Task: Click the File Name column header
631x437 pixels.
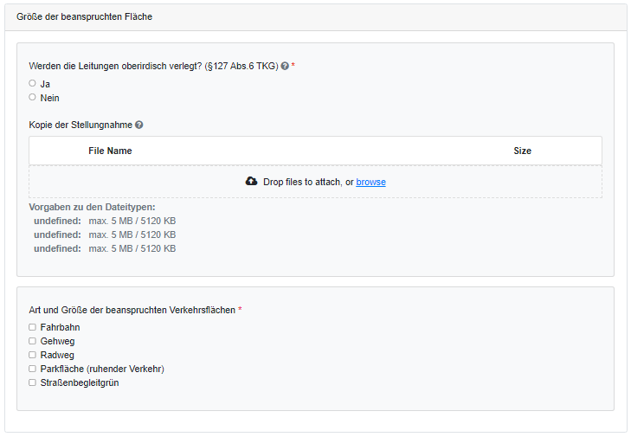Action: pos(110,151)
